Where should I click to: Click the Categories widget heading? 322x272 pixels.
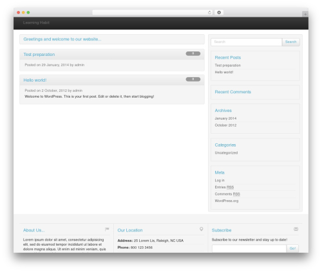click(x=225, y=145)
